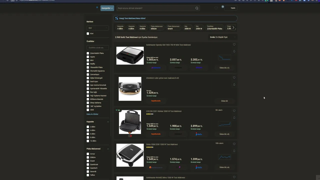The image size is (320, 180).
Task: View price history chart of CVS DN 2201
Action: [x=224, y=124]
